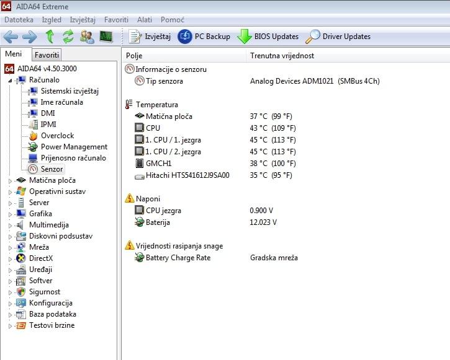The image size is (450, 360).
Task: Select the CPU 43 °C temperature row
Action: 215,128
